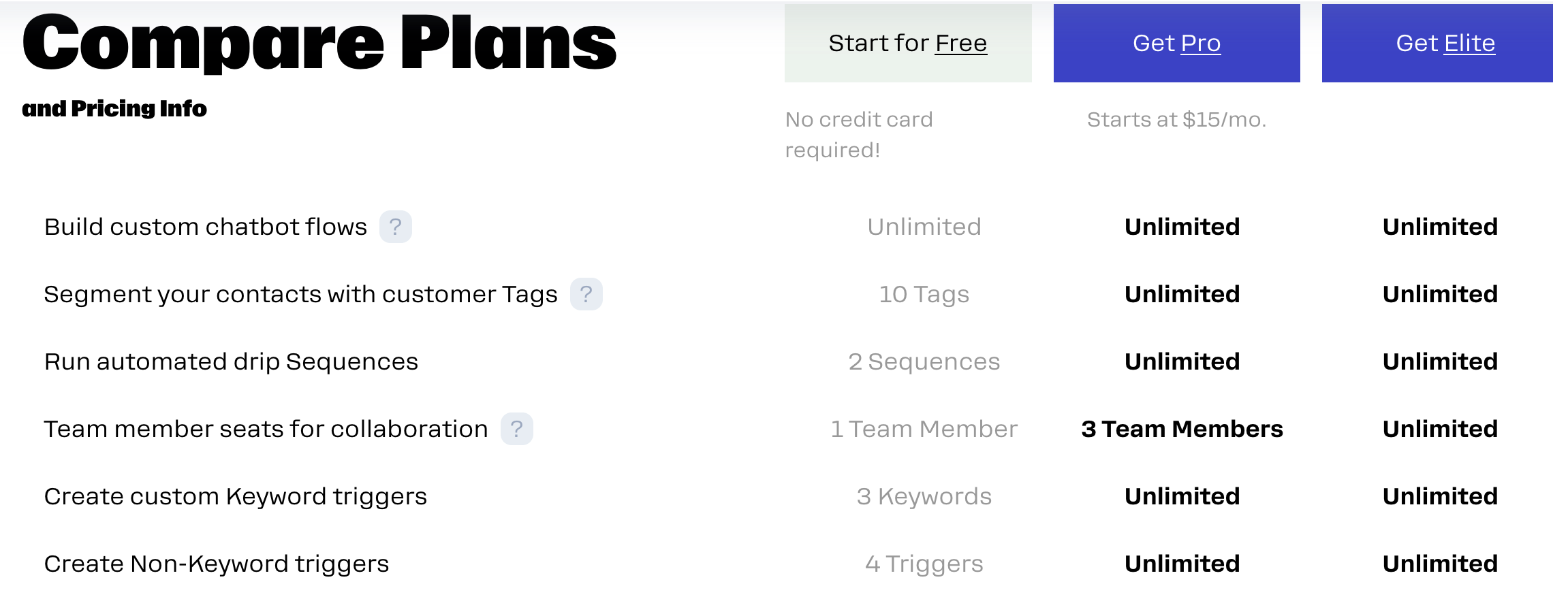This screenshot has height=599, width=1553.
Task: Click '1 Team Member' free plan value
Action: click(x=924, y=429)
